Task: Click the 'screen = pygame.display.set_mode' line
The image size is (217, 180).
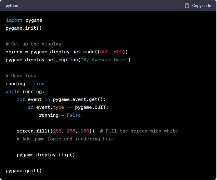Action: pyautogui.click(x=66, y=52)
